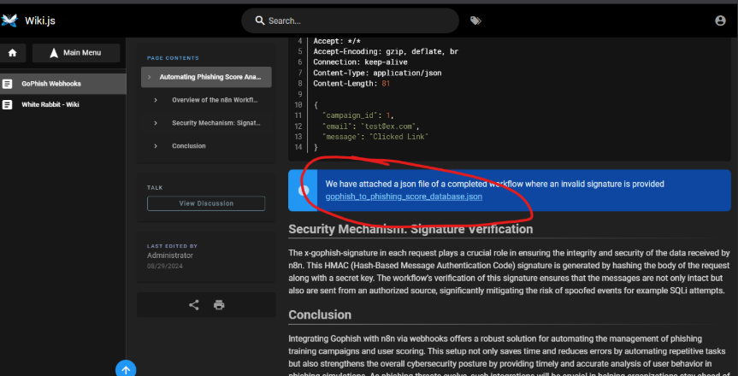Click the 08/29/2024 edit date

[x=165, y=267]
